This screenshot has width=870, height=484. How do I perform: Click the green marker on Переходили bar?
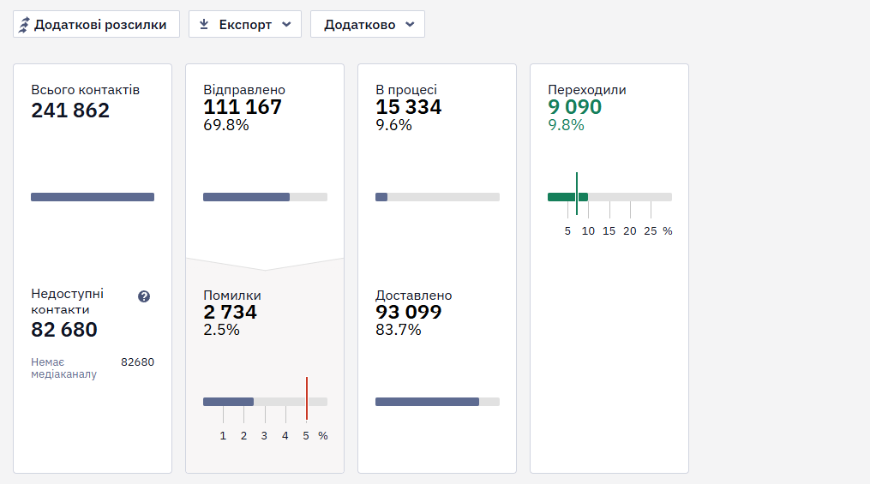pos(577,194)
